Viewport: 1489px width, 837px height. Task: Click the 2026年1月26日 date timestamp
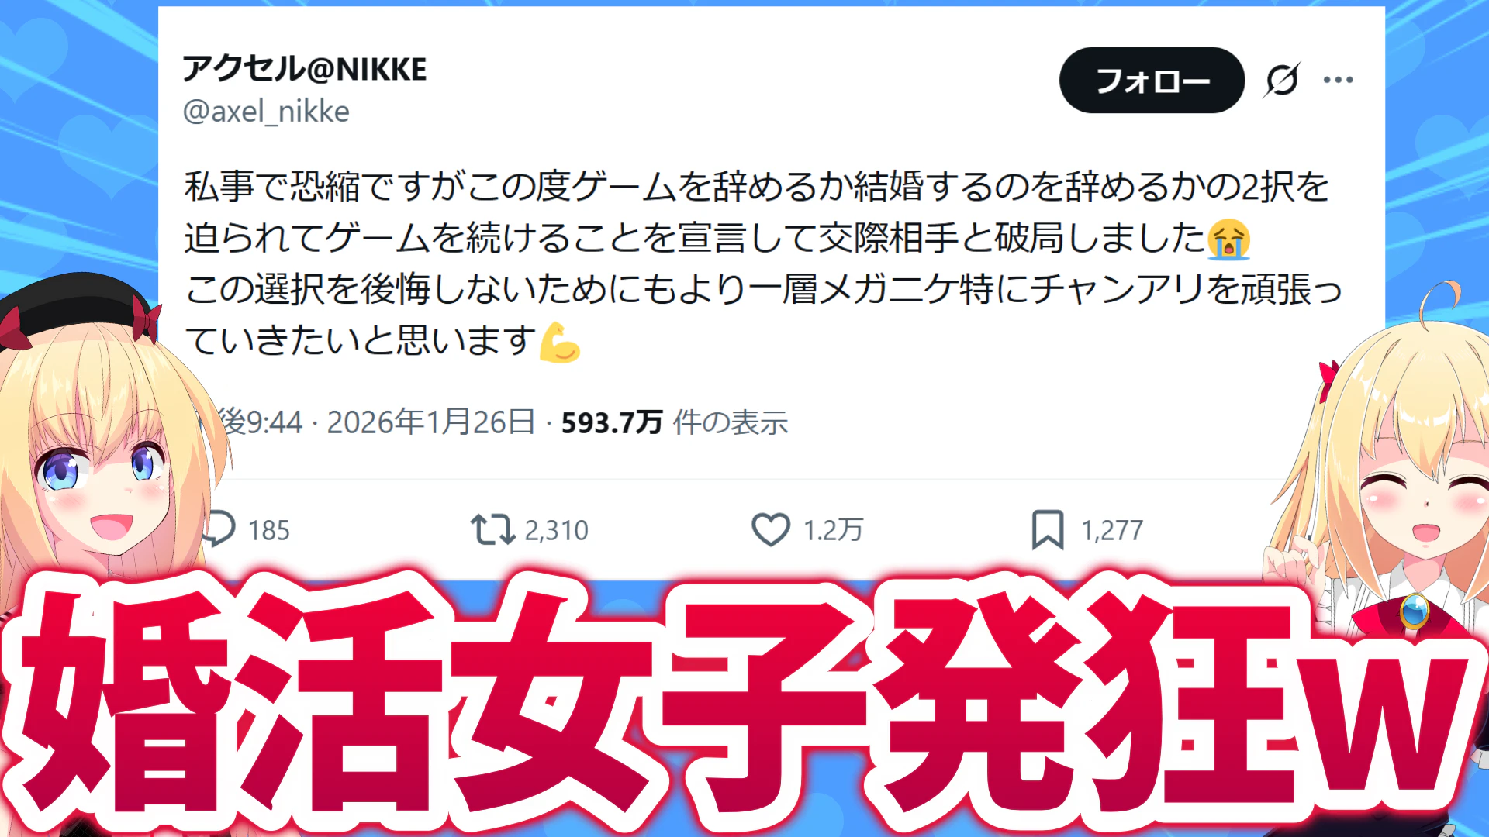point(431,422)
